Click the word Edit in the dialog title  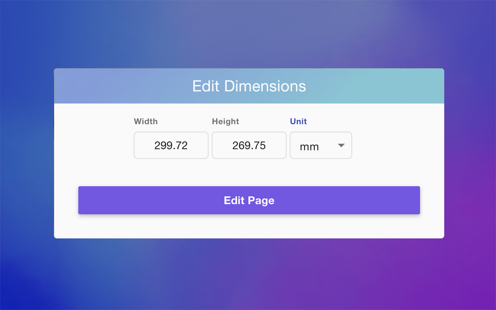click(x=206, y=86)
